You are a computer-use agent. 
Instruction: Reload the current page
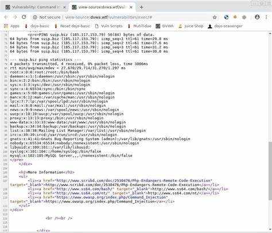click(24, 17)
